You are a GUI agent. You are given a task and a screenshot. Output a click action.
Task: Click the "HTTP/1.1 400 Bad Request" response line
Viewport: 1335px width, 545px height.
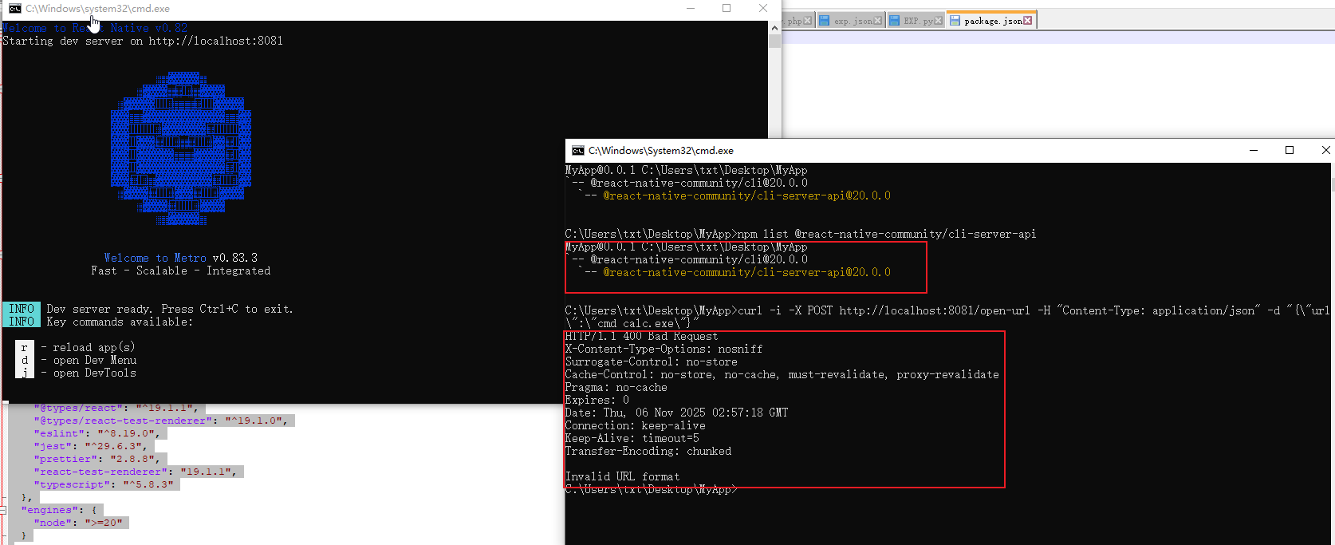[641, 336]
